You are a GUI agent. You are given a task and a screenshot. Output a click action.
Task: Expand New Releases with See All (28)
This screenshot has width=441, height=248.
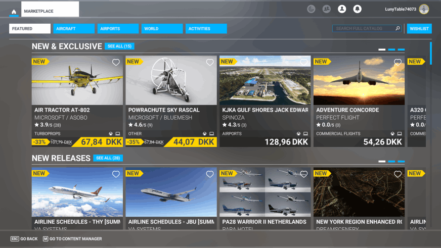(108, 158)
